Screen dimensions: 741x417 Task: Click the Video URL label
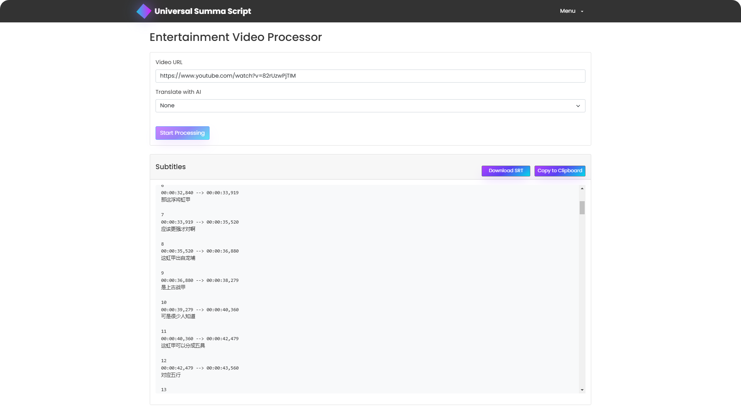[x=169, y=62]
